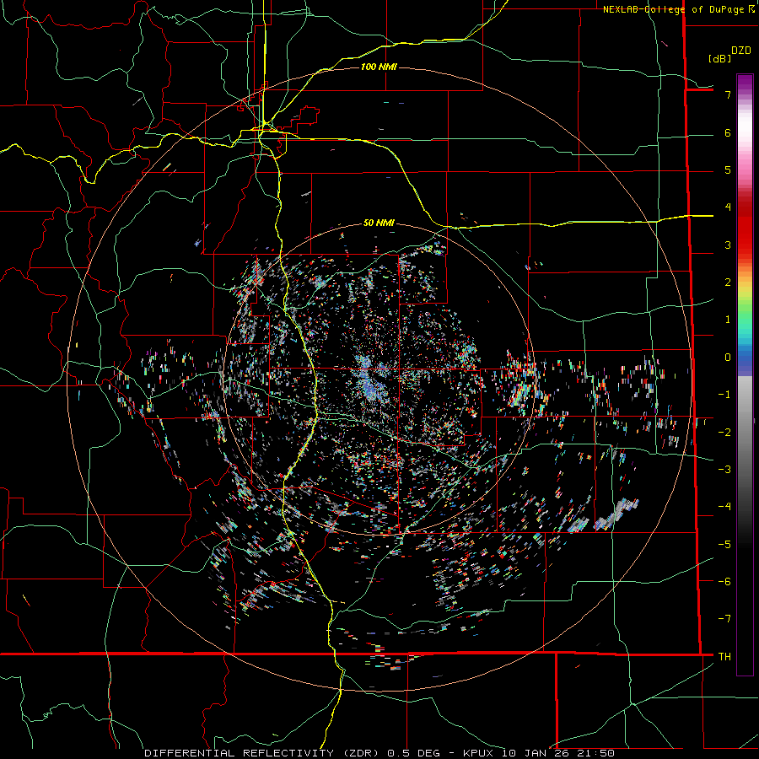The width and height of the screenshot is (759, 759).
Task: Click the -3 scale value
Action: (724, 469)
